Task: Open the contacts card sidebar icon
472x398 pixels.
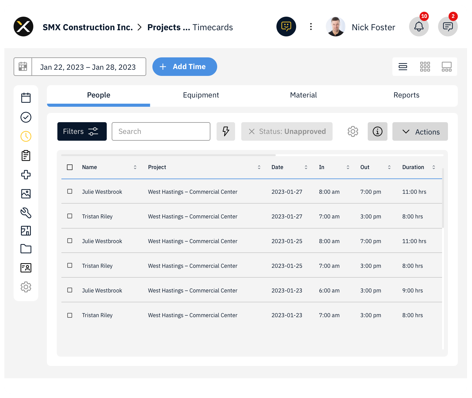Action: pos(26,268)
